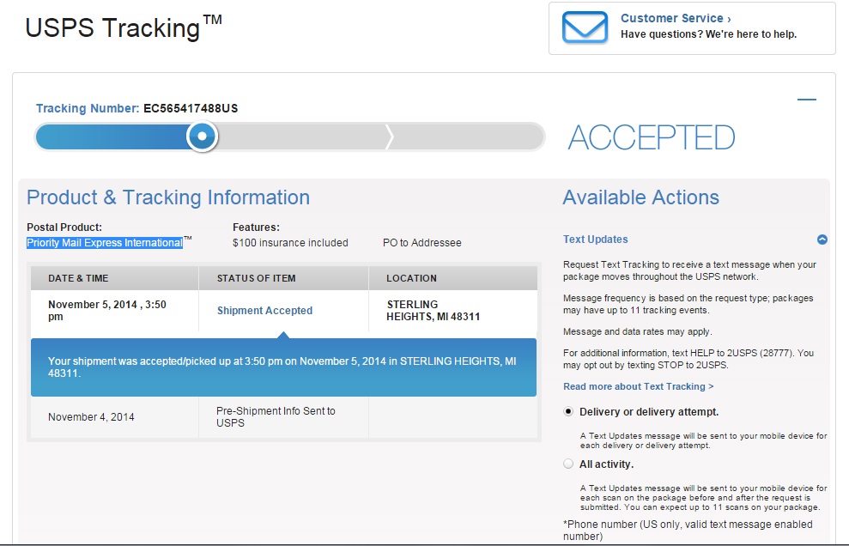849x546 pixels.
Task: Click the progress bar circular marker
Action: point(202,136)
